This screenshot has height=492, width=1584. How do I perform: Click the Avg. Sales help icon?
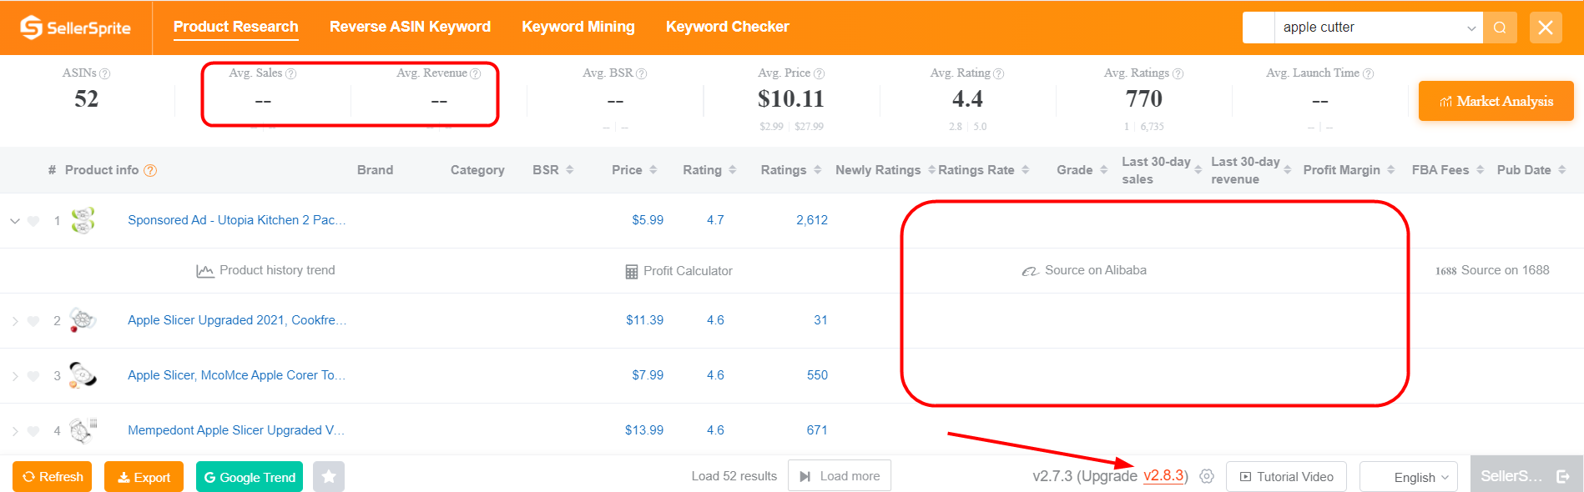(291, 73)
